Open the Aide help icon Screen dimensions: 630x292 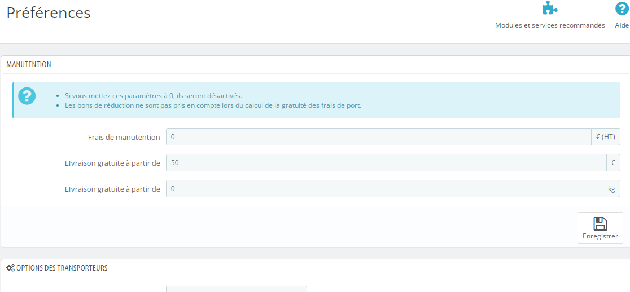click(622, 8)
